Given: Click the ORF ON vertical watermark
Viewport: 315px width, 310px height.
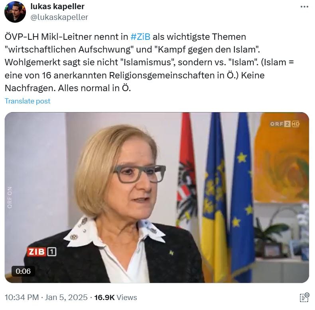Looking at the screenshot, I should (x=10, y=197).
